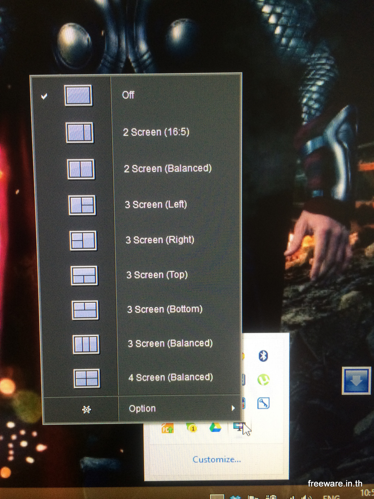Click the 3 Screen (Left) layout icon
Image resolution: width=374 pixels, height=499 pixels.
[x=82, y=205]
